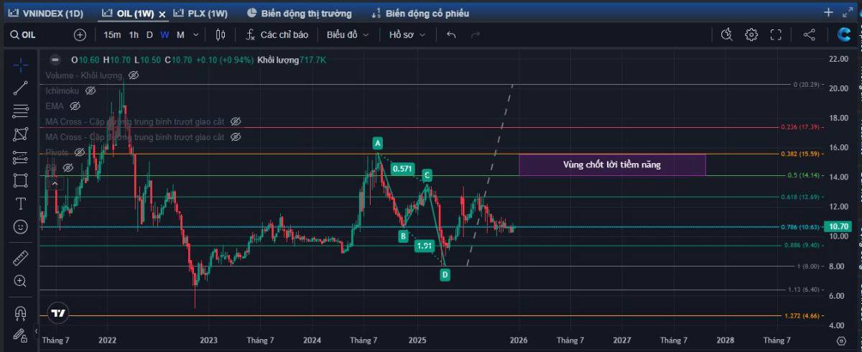Open the candlestick chart style picker

point(221,34)
